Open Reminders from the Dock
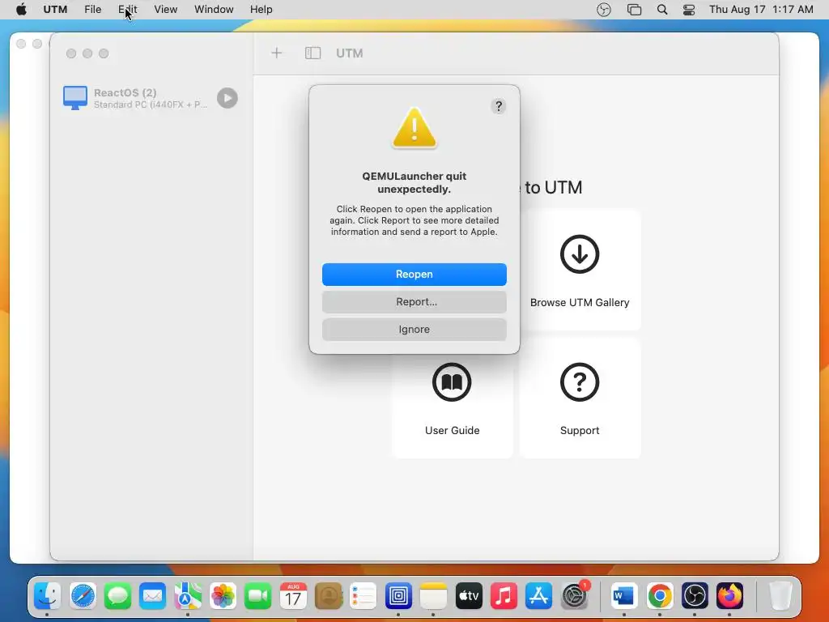 [x=363, y=596]
